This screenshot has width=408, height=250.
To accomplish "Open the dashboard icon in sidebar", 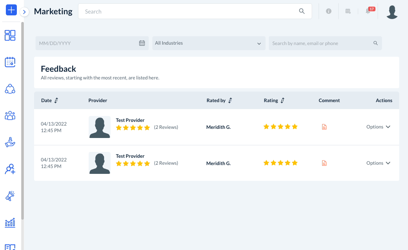I will (10, 35).
